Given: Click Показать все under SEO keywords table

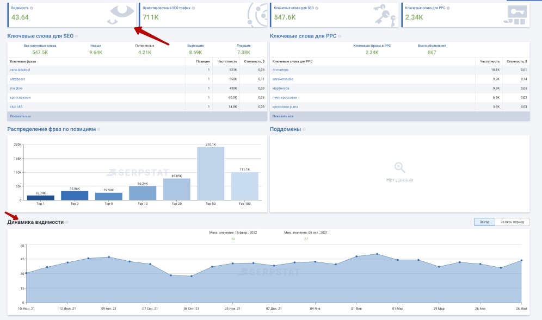Looking at the screenshot, I should (x=20, y=116).
